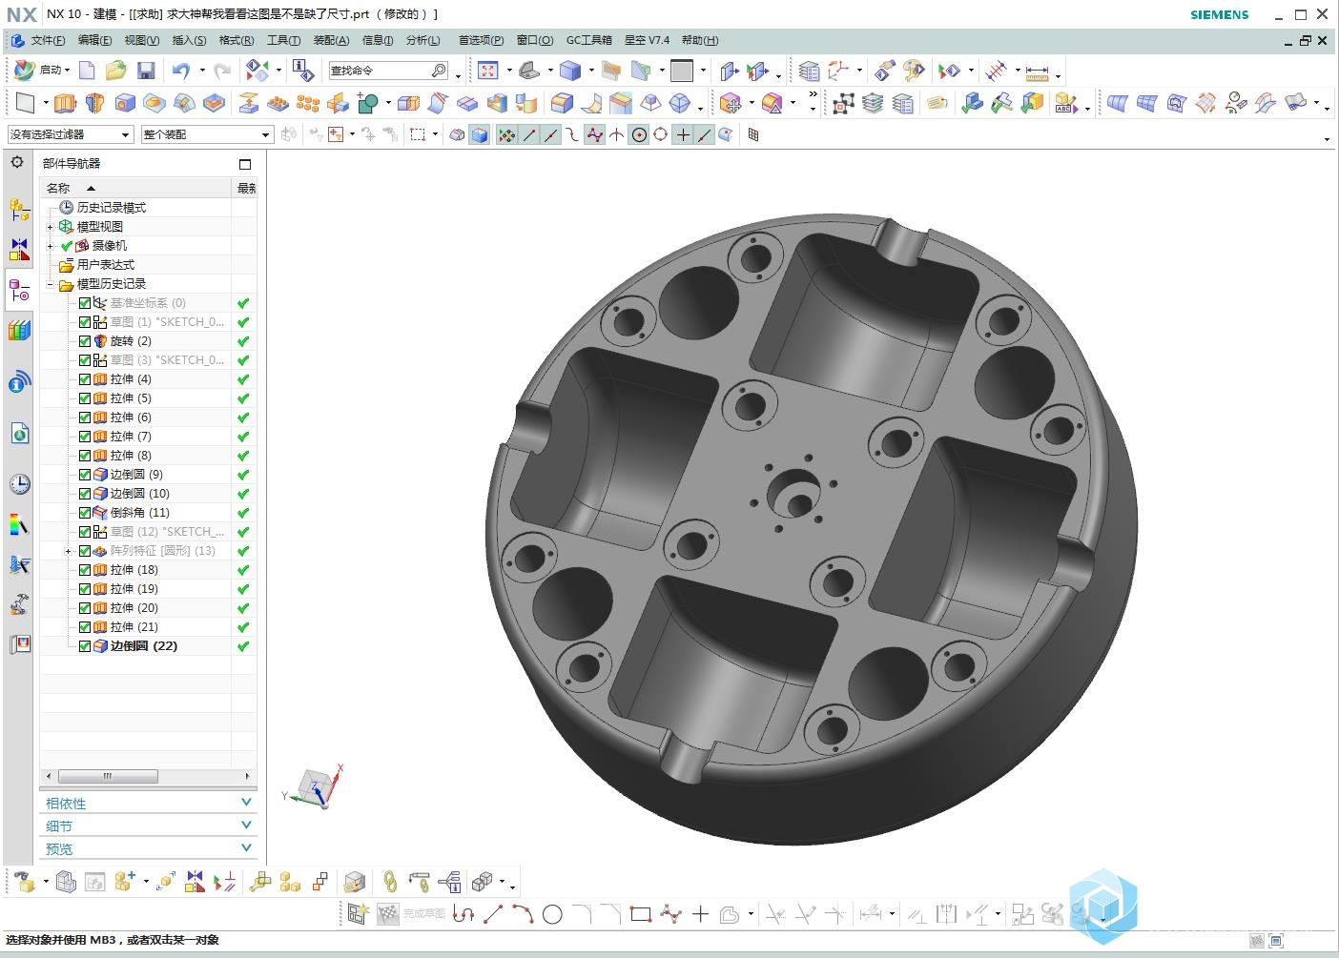Open resource bar settings gear

click(17, 162)
